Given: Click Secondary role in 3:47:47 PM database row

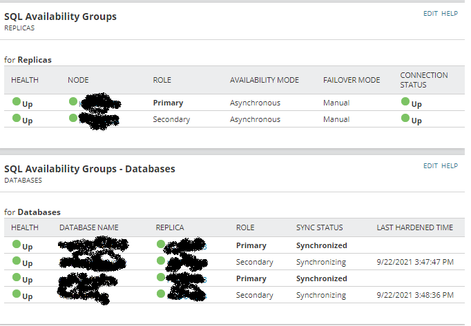Looking at the screenshot, I should point(254,262).
